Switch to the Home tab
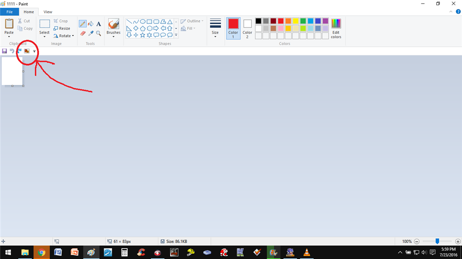Screen dimensions: 462x259 28,12
